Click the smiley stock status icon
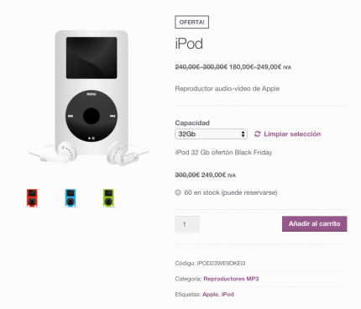This screenshot has width=361, height=309. pyautogui.click(x=178, y=192)
